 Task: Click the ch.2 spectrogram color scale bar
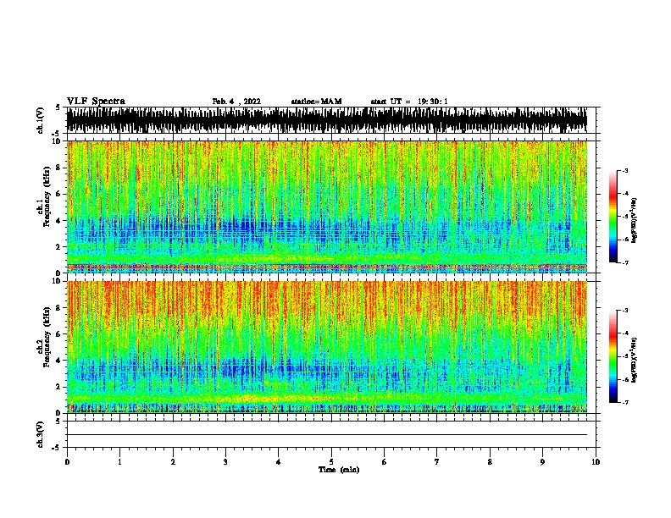613,356
